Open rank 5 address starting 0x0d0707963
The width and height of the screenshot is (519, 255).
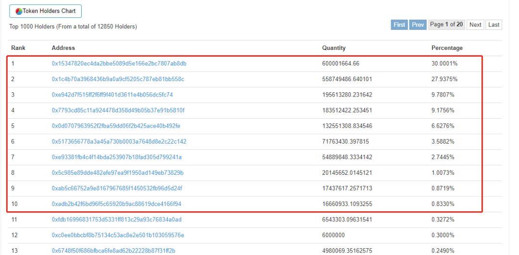[116, 126]
